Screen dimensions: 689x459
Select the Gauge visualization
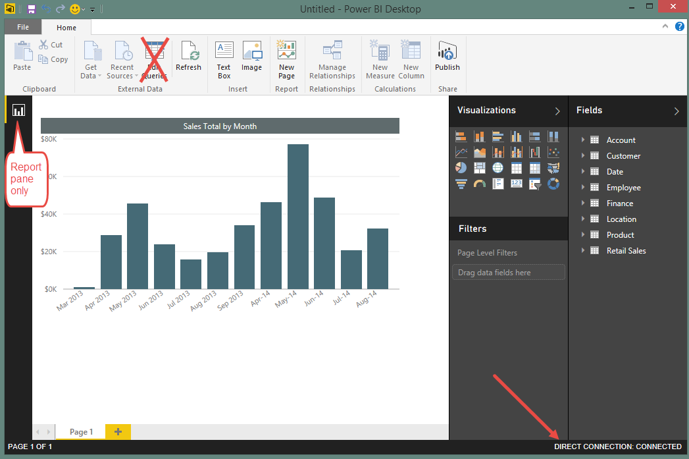click(479, 184)
